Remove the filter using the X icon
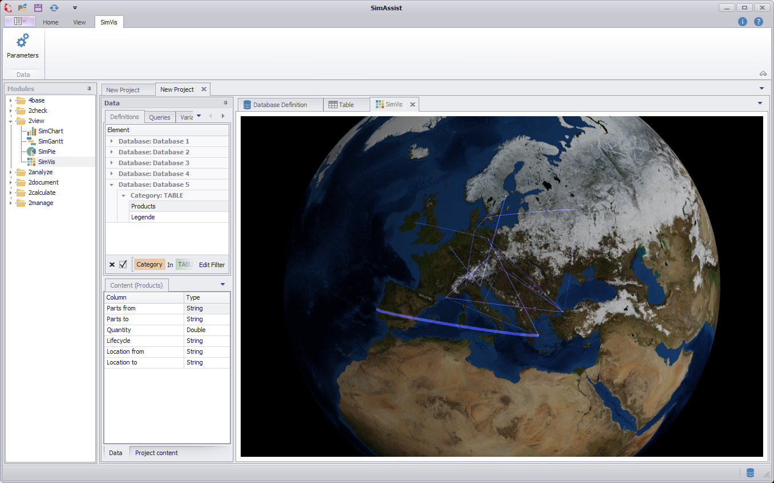 (x=112, y=264)
